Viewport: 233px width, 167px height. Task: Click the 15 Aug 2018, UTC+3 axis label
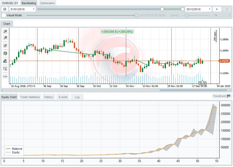[x=23, y=86]
